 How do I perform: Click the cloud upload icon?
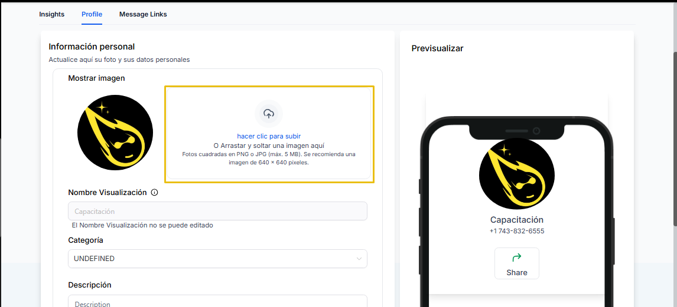click(269, 114)
